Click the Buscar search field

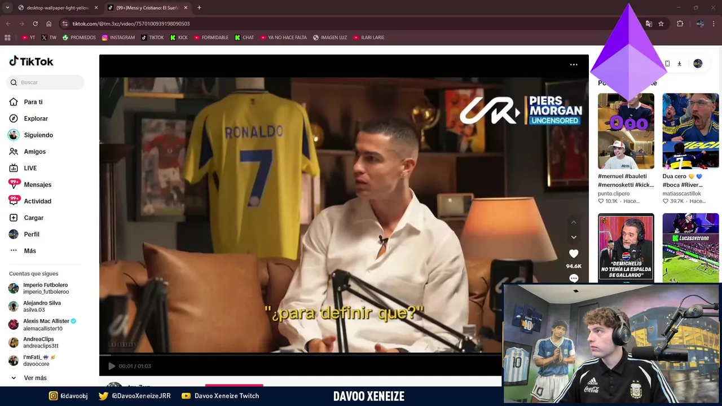pos(45,82)
